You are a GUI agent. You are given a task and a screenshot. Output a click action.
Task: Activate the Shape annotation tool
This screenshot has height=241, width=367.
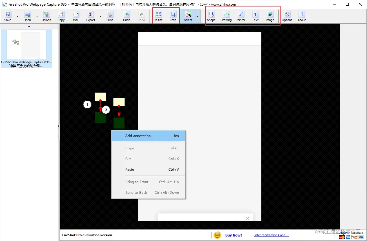pos(211,16)
